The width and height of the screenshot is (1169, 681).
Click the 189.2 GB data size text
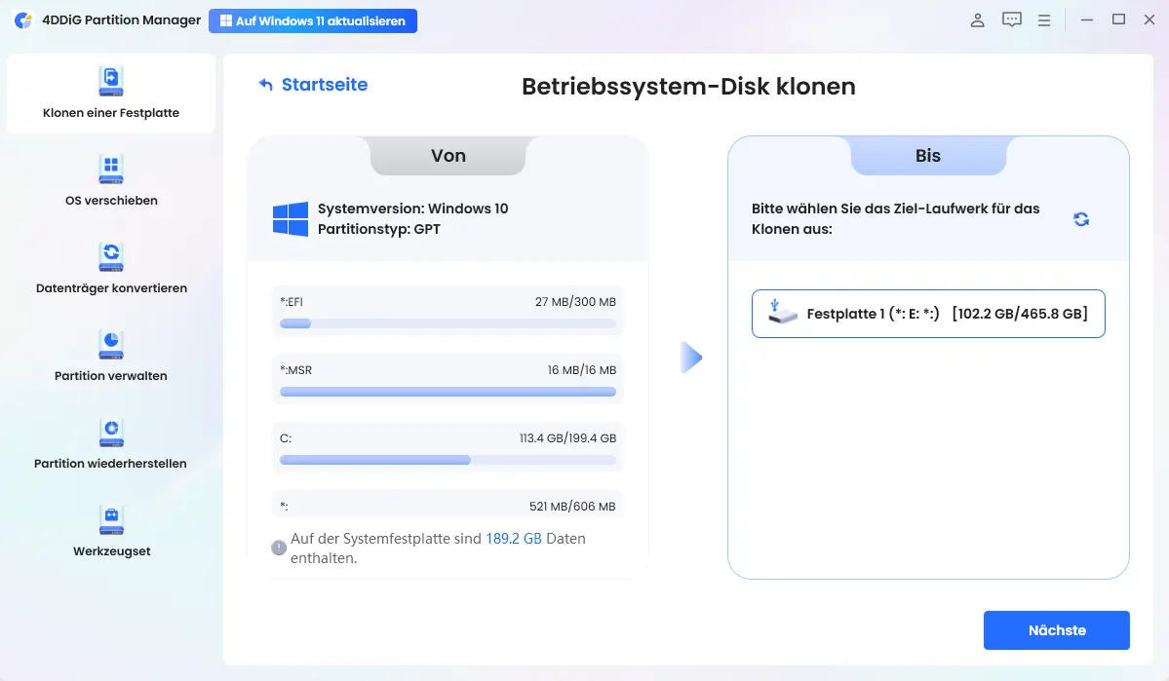(x=514, y=539)
